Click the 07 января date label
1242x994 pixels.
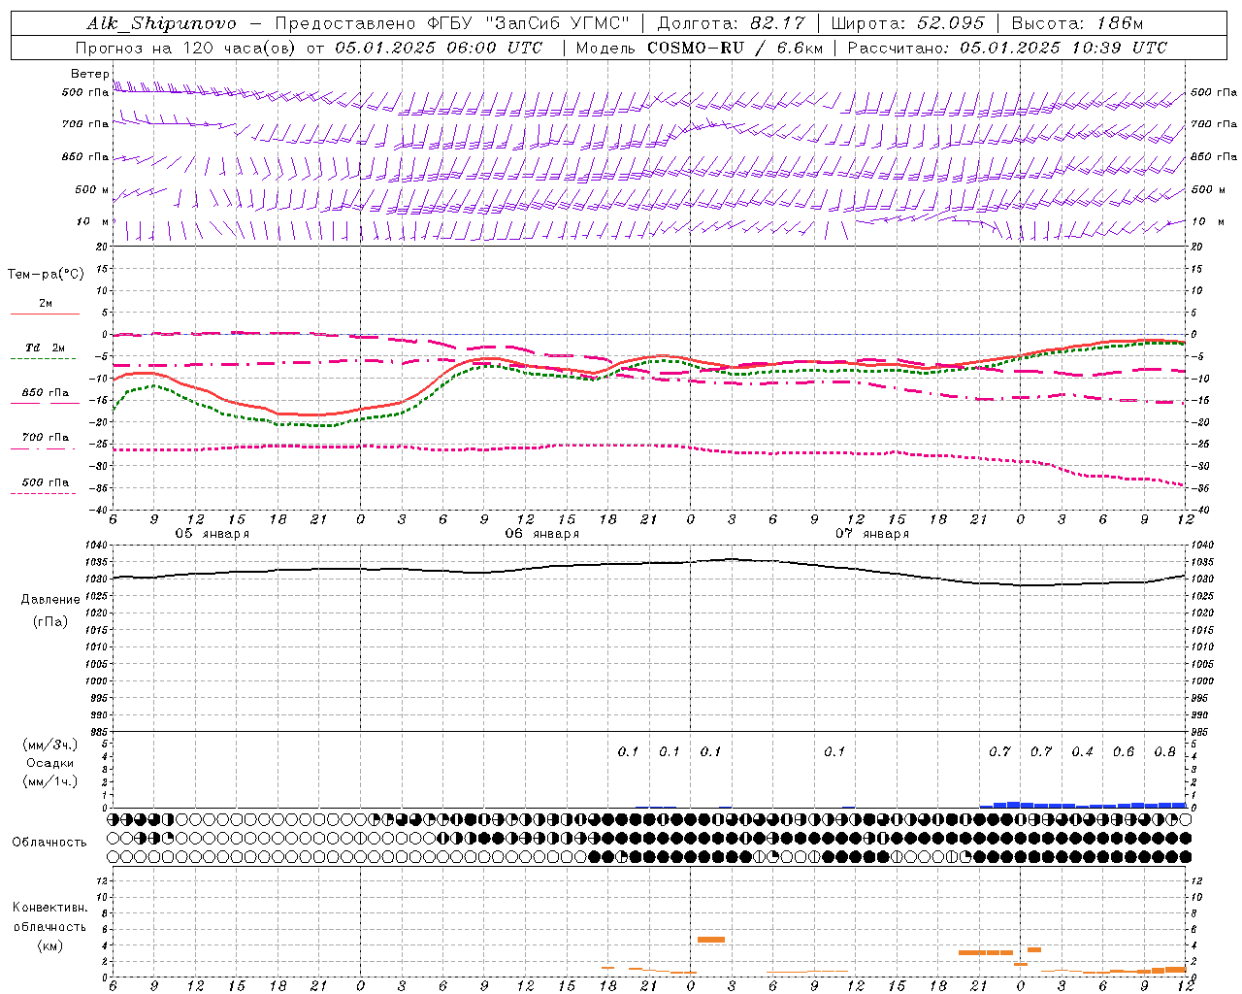[x=871, y=534]
